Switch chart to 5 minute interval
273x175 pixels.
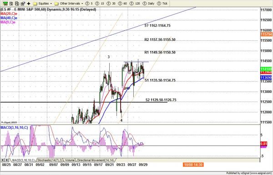point(89,4)
